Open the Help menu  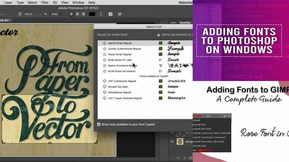tap(92, 3)
